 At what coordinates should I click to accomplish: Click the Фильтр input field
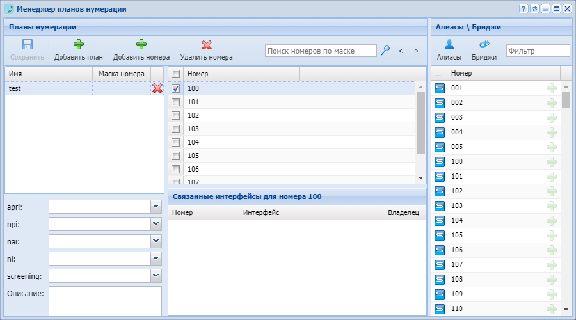[538, 51]
